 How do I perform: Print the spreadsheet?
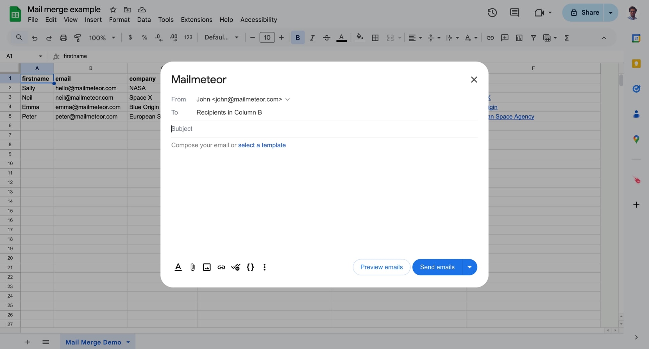pos(64,38)
